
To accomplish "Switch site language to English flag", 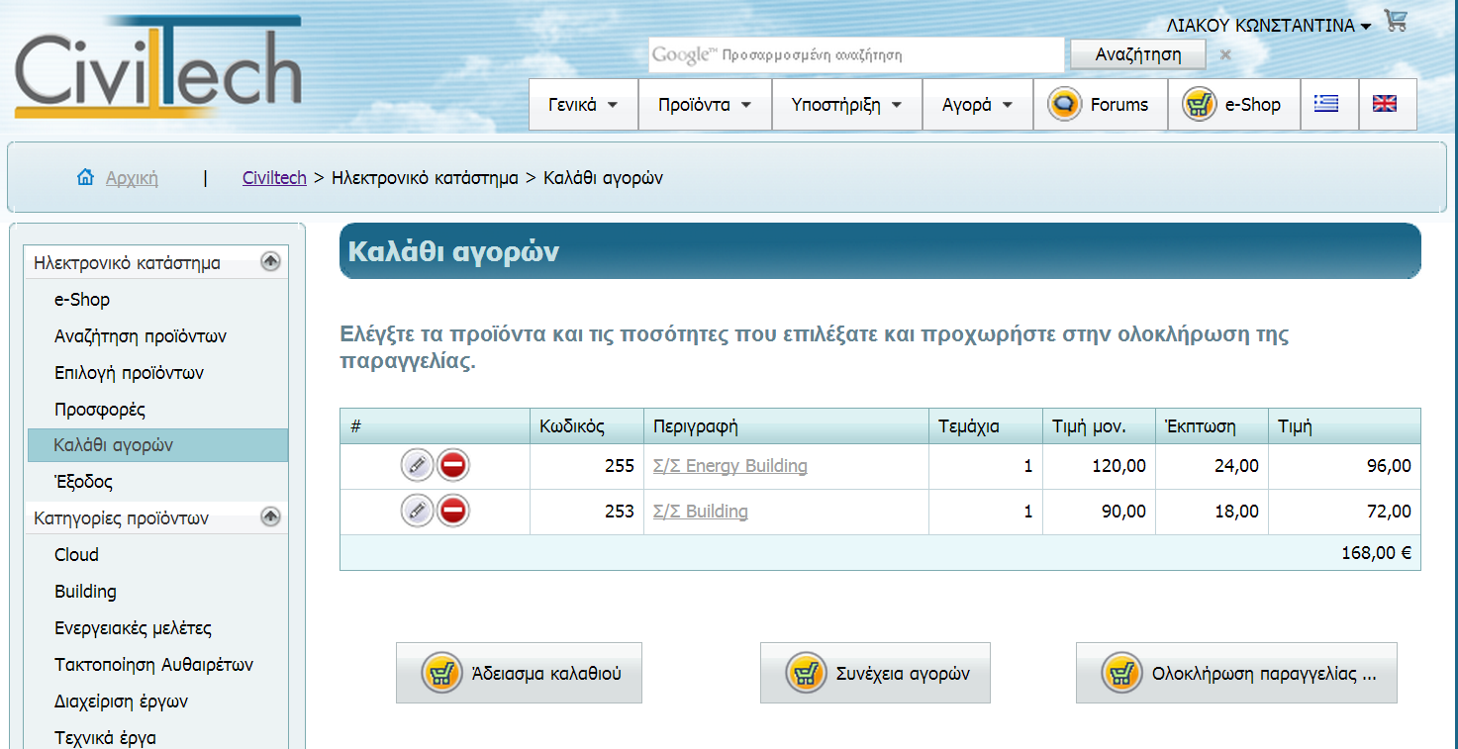I will [1385, 104].
